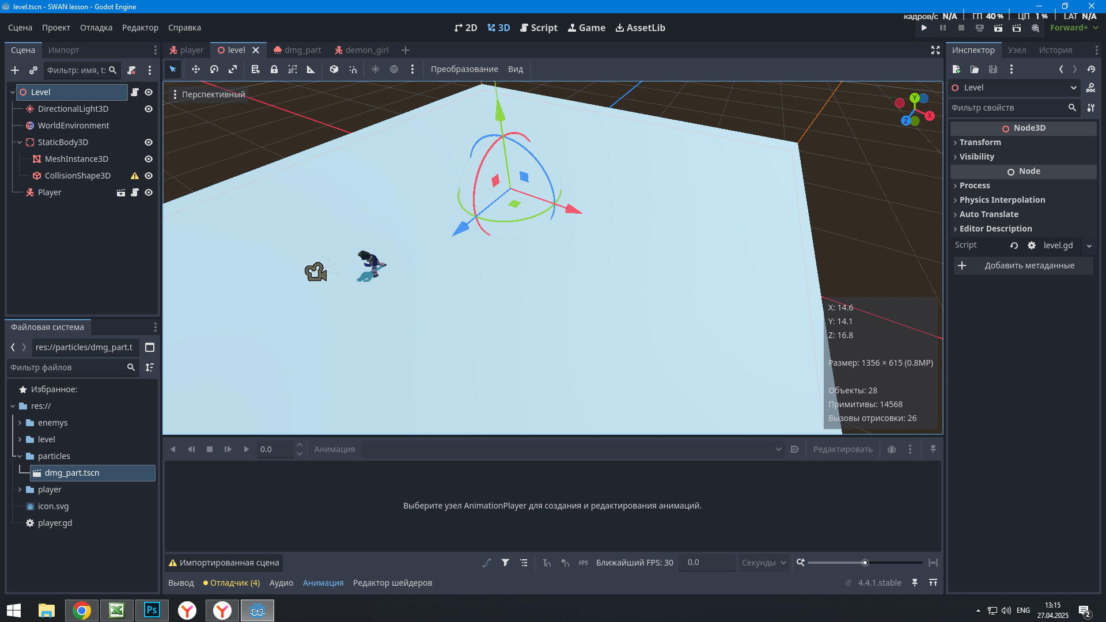This screenshot has height=622, width=1106.
Task: Click the Импортированная сцена warning button
Action: click(224, 563)
